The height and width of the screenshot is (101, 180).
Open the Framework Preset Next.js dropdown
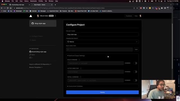(x=102, y=42)
